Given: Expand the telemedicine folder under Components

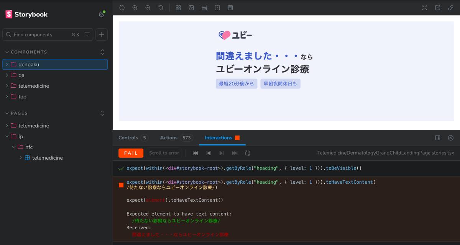Looking at the screenshot, I should click(x=55, y=86).
